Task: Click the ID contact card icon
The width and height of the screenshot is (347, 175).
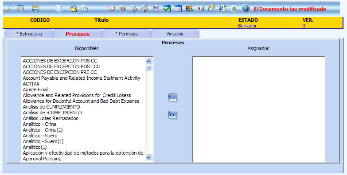Action: 200,8
